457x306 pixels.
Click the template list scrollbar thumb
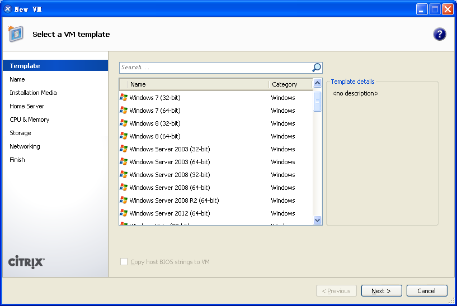pyautogui.click(x=317, y=101)
